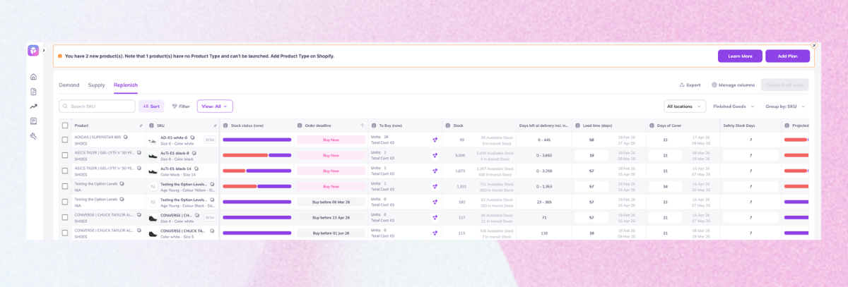Toggle the select-all checkbox in table header
Viewport: 848px width, 287px height.
tap(65, 126)
